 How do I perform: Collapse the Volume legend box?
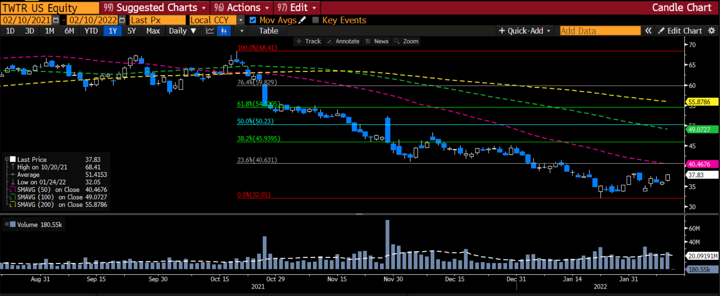[x=7, y=224]
